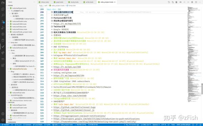This screenshot has width=203, height=126.
Task: Switch to the inbox.todo tab
Action: [x=44, y=2]
